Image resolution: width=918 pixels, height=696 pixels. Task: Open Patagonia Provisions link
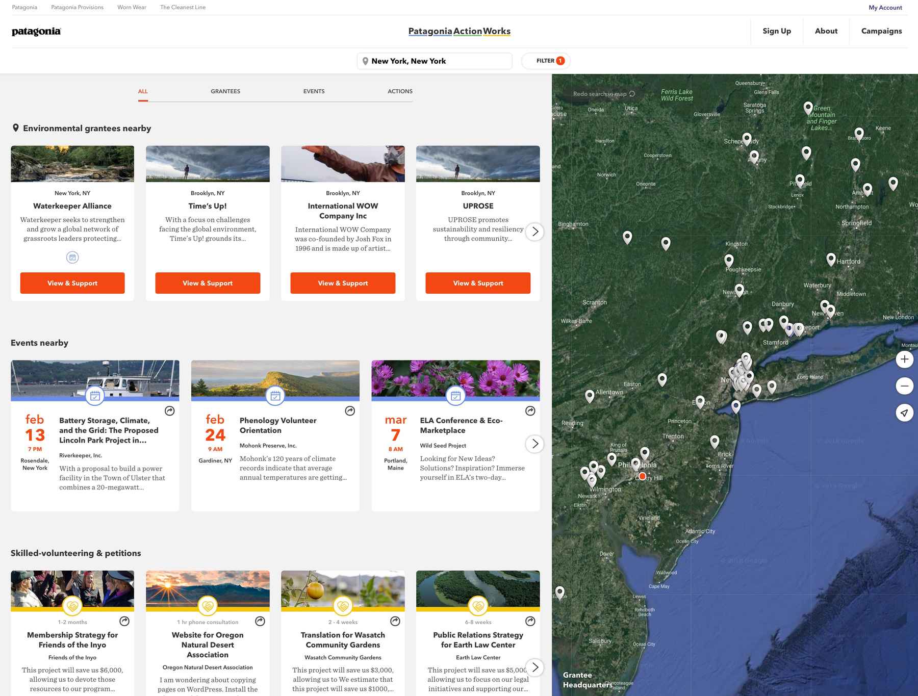(x=77, y=7)
